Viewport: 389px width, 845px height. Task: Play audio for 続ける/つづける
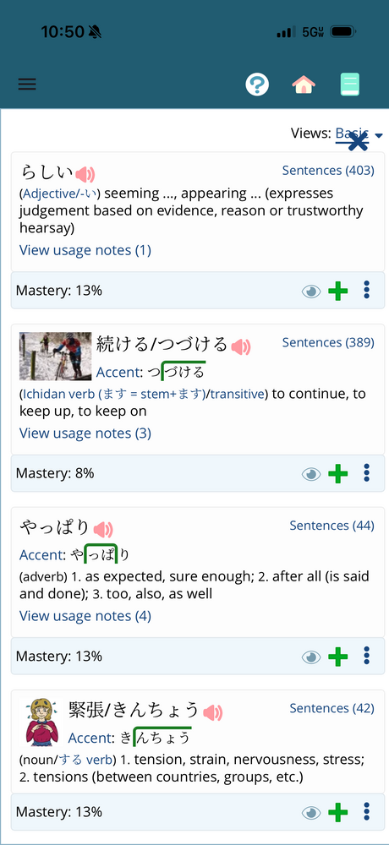[x=241, y=347]
